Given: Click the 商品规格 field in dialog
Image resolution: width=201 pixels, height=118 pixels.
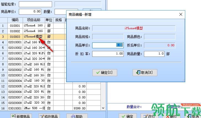Looking at the screenshot, I should point(108,37).
